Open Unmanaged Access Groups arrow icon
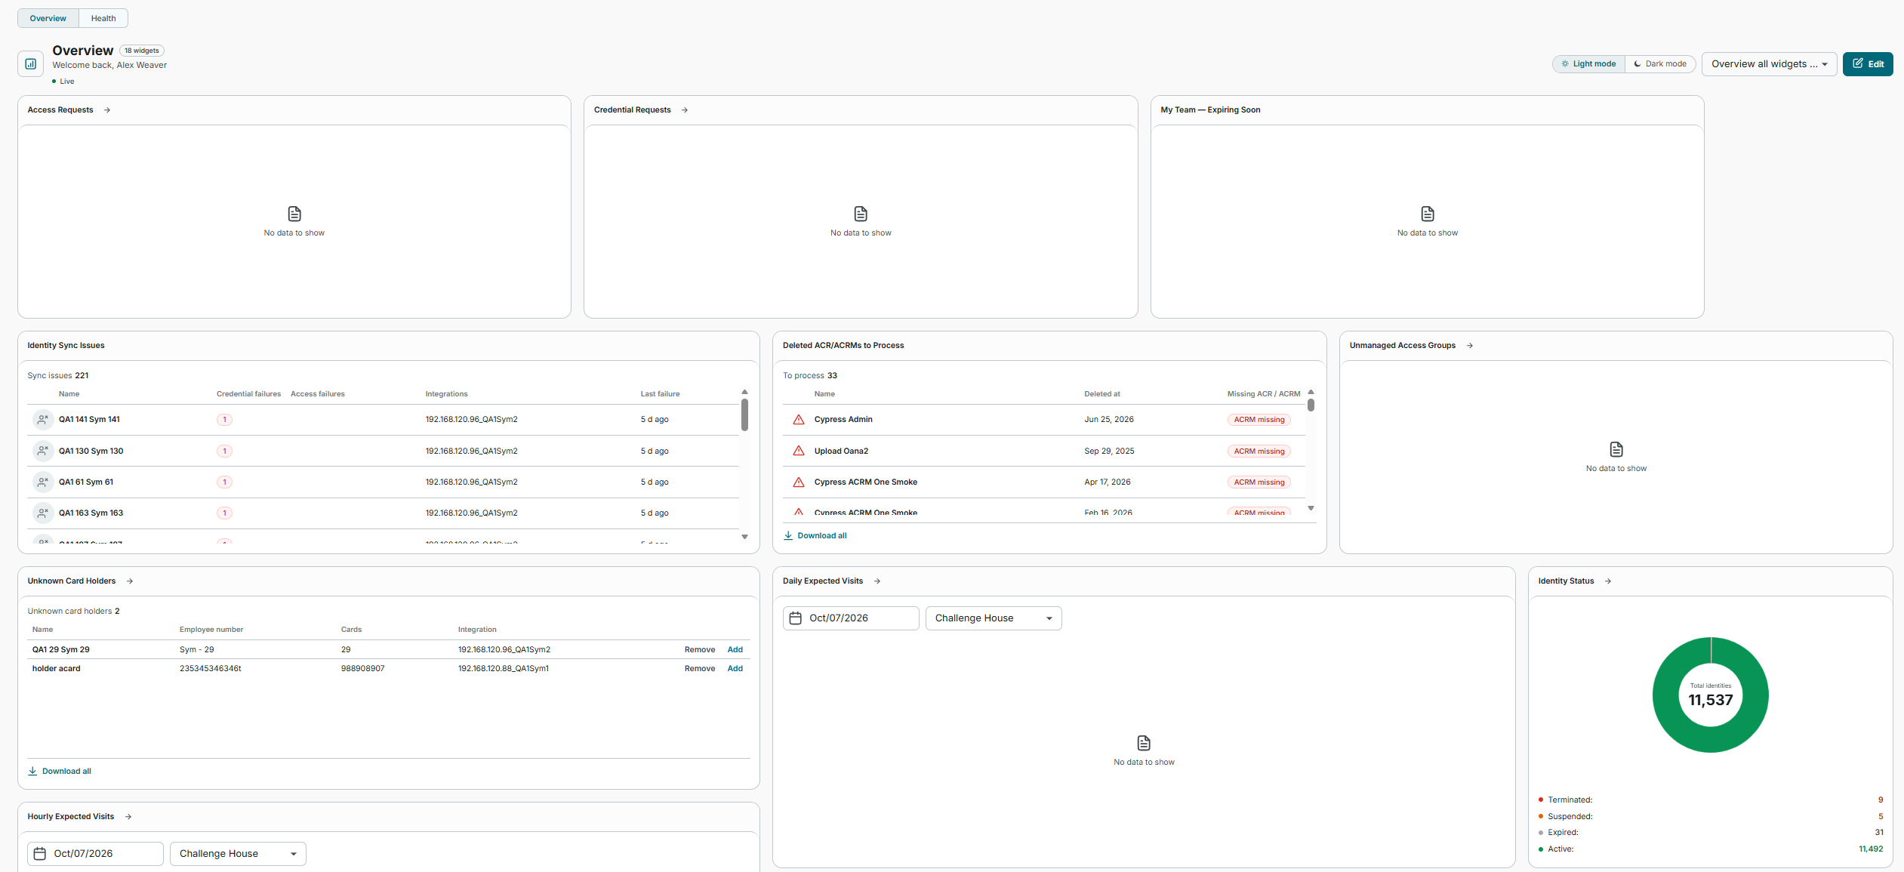1904x872 pixels. (x=1470, y=346)
